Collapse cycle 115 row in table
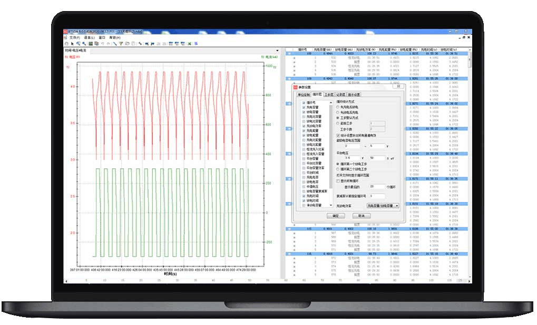 click(289, 229)
